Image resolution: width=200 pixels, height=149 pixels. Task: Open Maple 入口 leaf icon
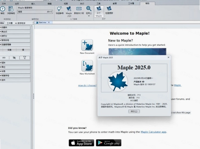pos(69,9)
